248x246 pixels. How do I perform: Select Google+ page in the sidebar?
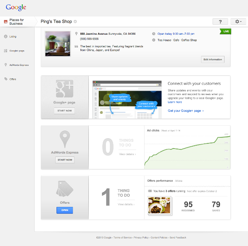click(17, 51)
